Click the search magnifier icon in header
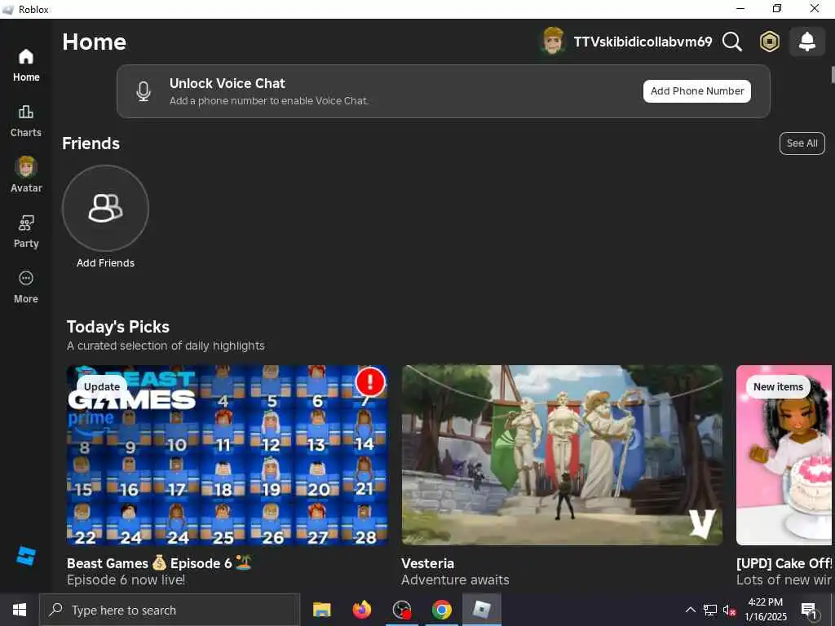Screen dimensions: 835x626 (x=731, y=42)
